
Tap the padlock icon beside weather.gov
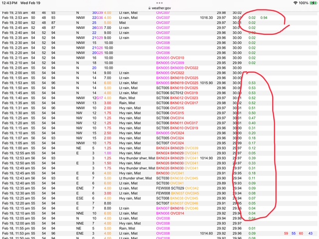coord(145,8)
